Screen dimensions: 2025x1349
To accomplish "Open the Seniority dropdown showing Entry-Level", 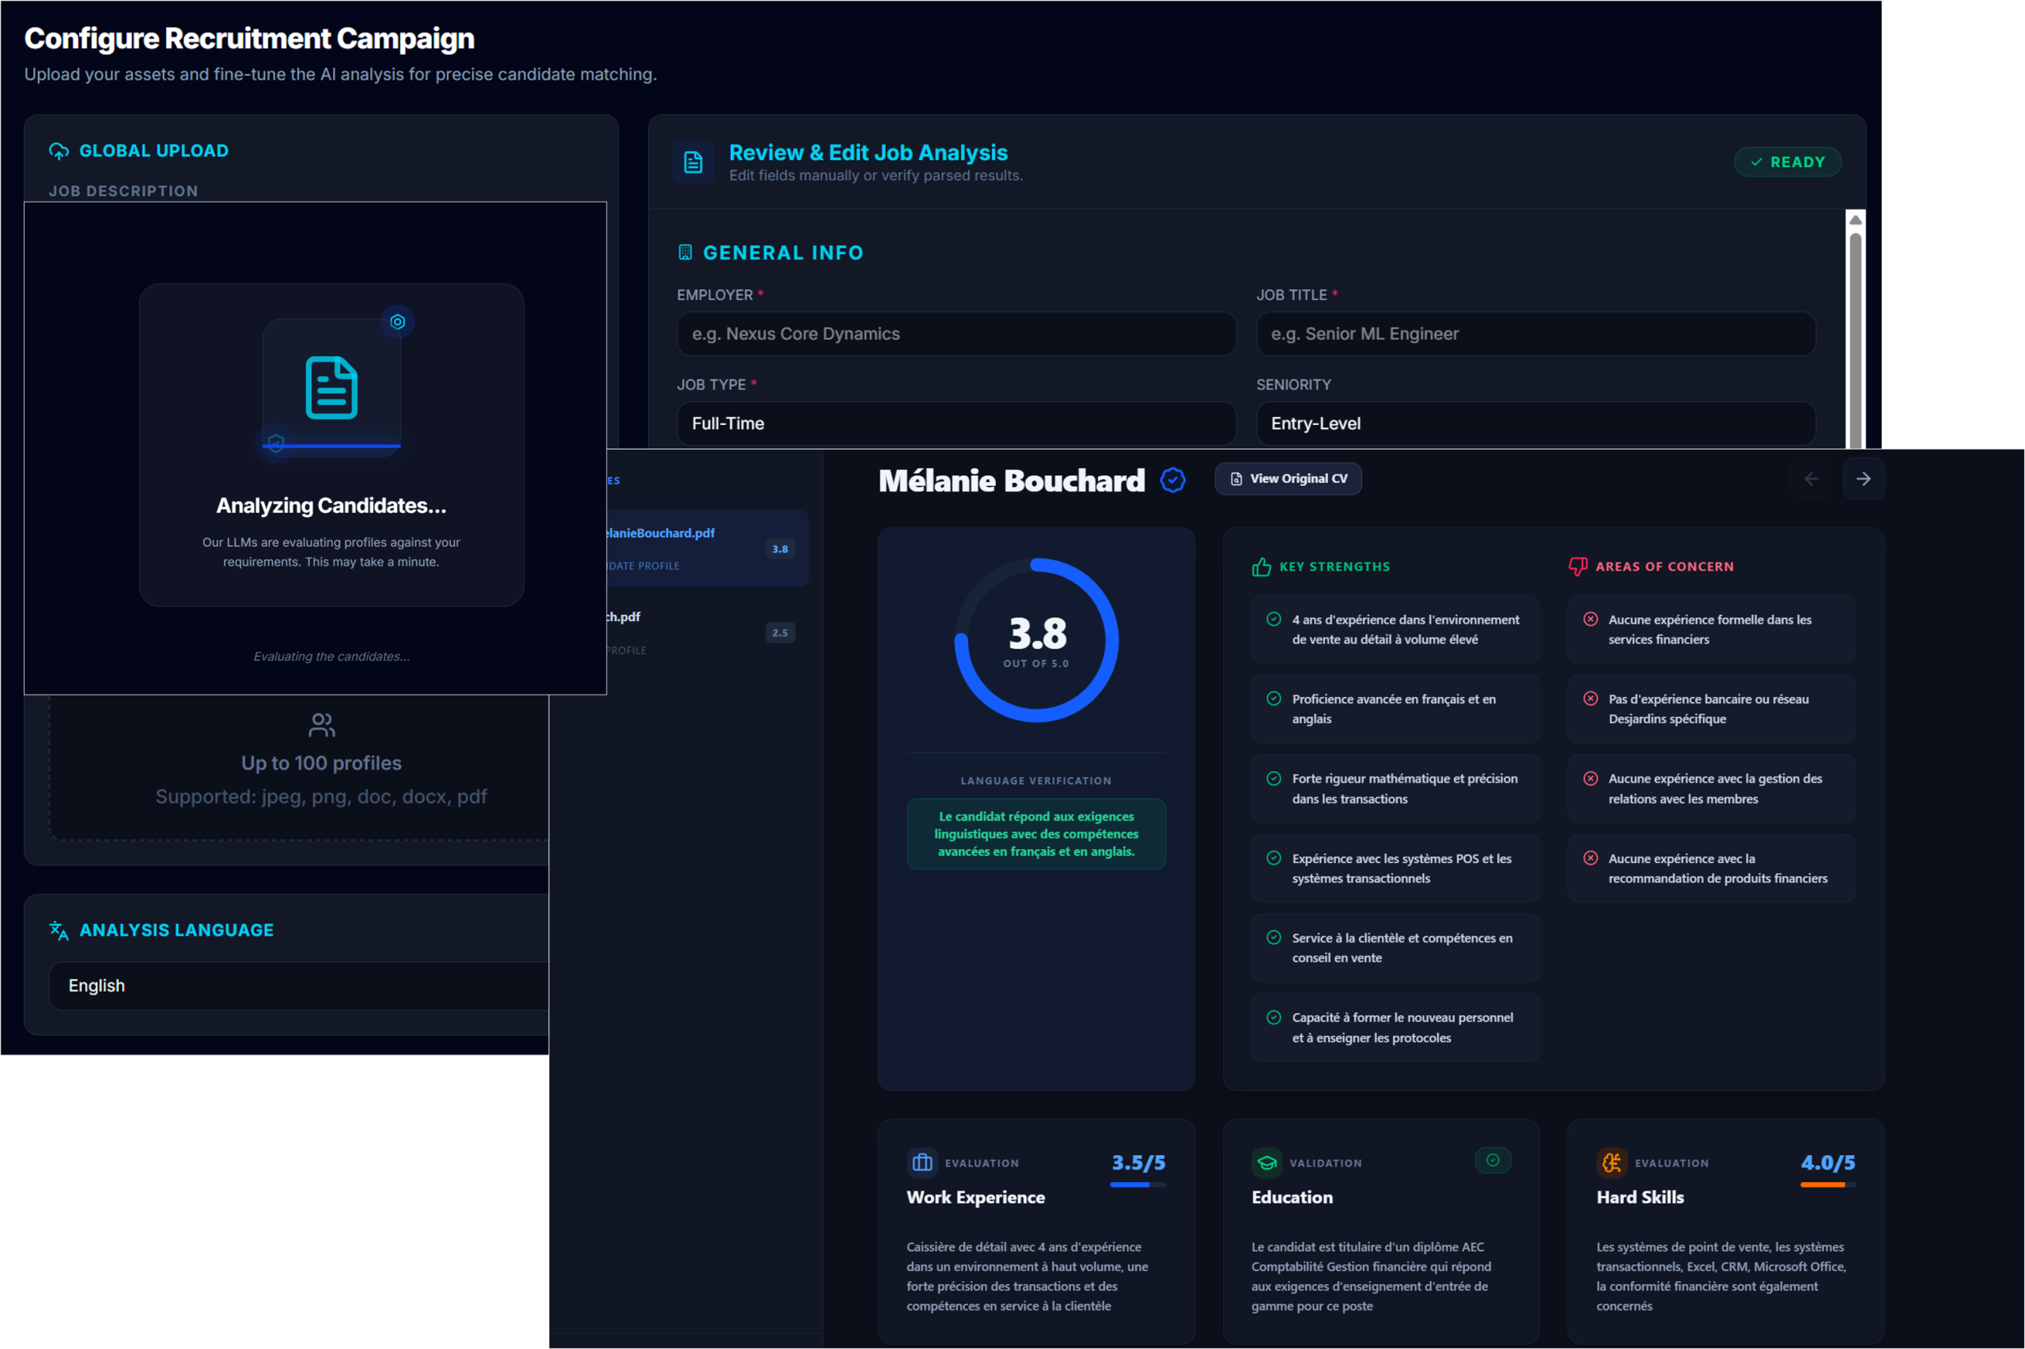I will (x=1535, y=423).
